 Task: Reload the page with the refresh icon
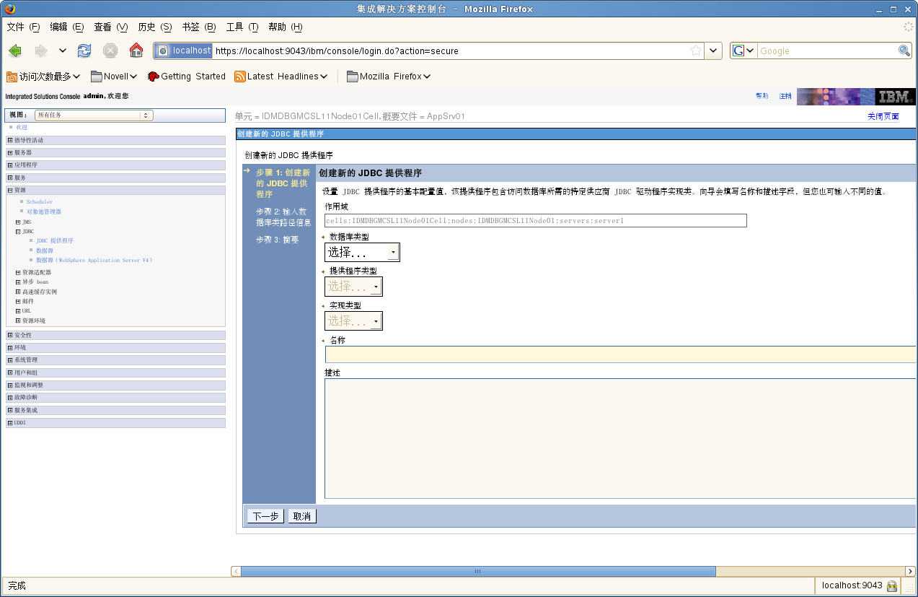pyautogui.click(x=84, y=51)
